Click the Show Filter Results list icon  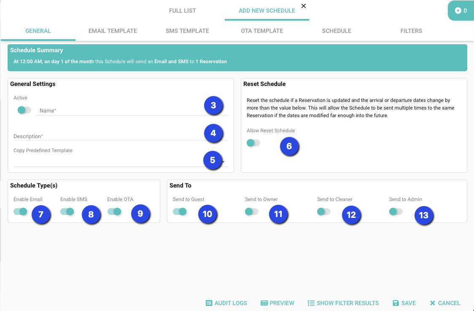(311, 303)
